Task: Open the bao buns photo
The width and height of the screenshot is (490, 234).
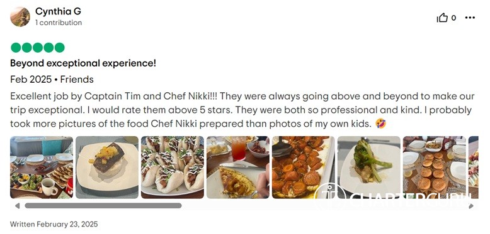Action: (173, 168)
